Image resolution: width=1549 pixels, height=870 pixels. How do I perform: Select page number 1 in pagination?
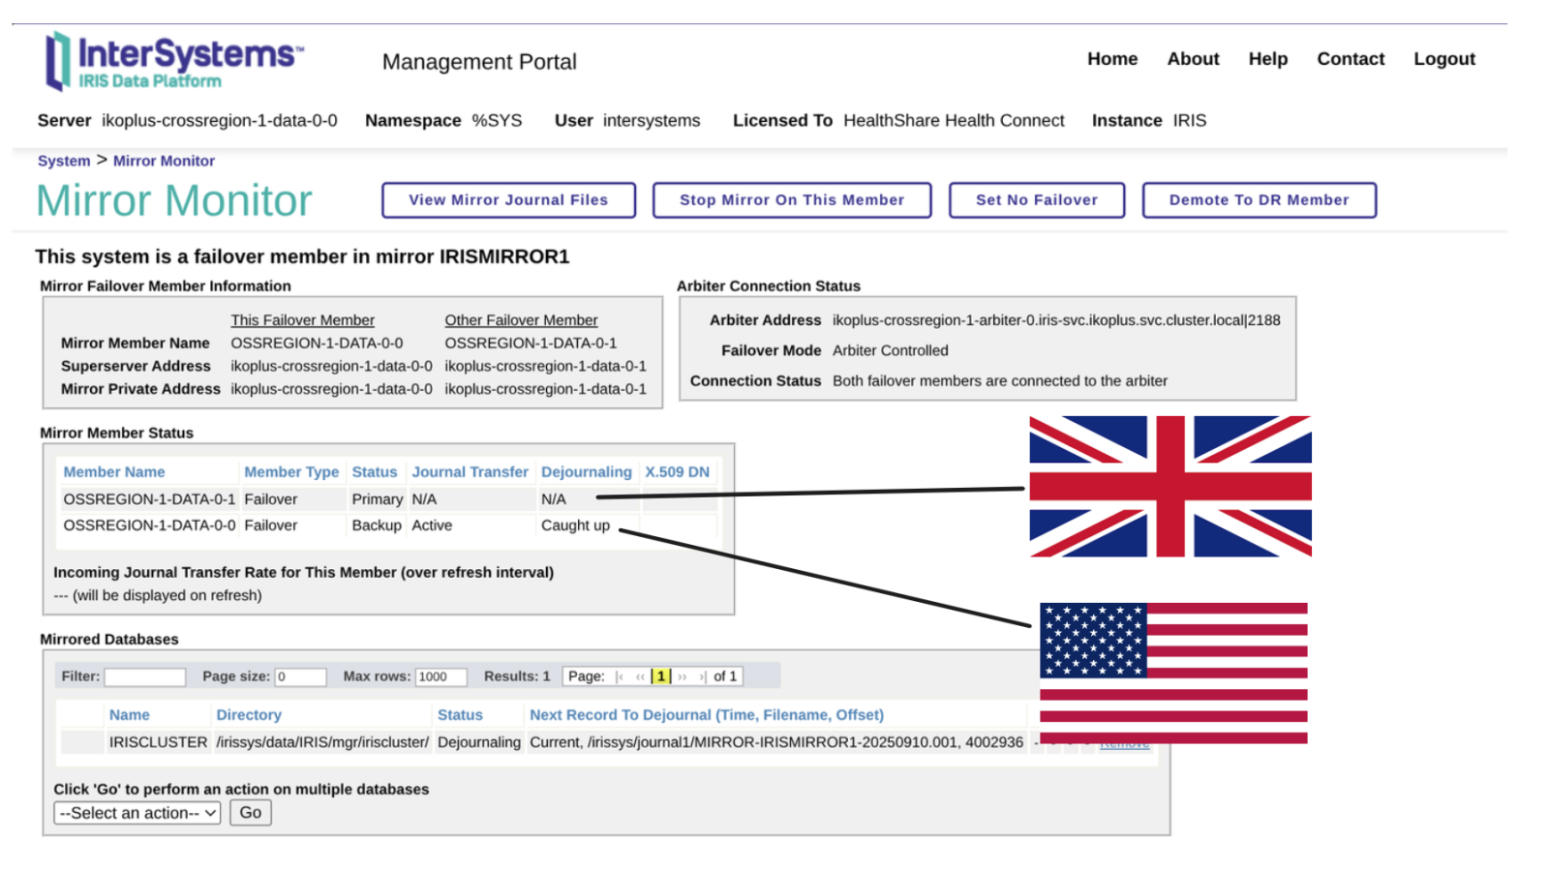coord(661,676)
